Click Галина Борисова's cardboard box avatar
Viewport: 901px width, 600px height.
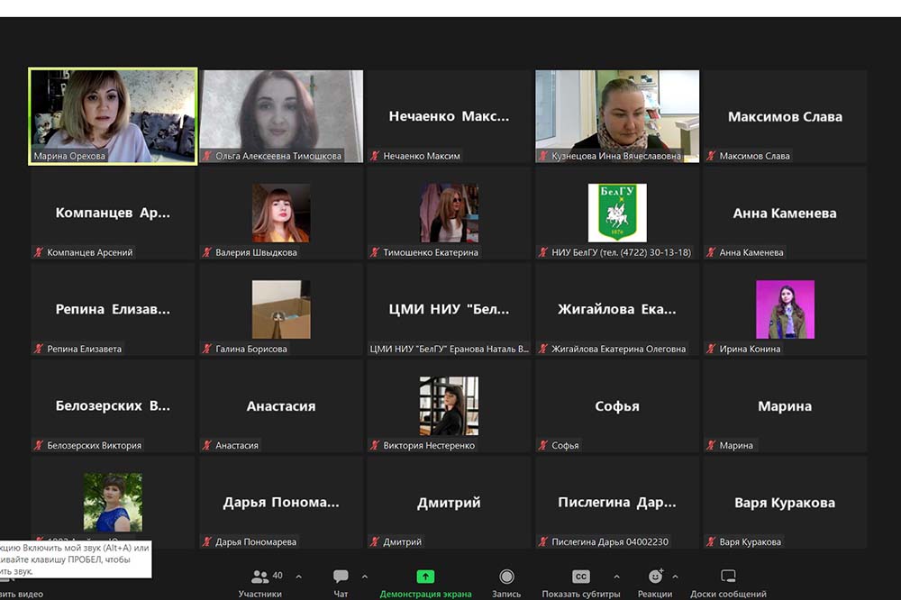point(281,309)
